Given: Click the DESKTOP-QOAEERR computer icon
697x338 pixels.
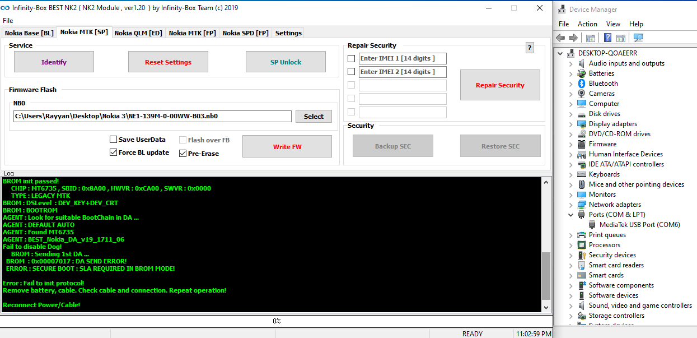Looking at the screenshot, I should pyautogui.click(x=571, y=53).
